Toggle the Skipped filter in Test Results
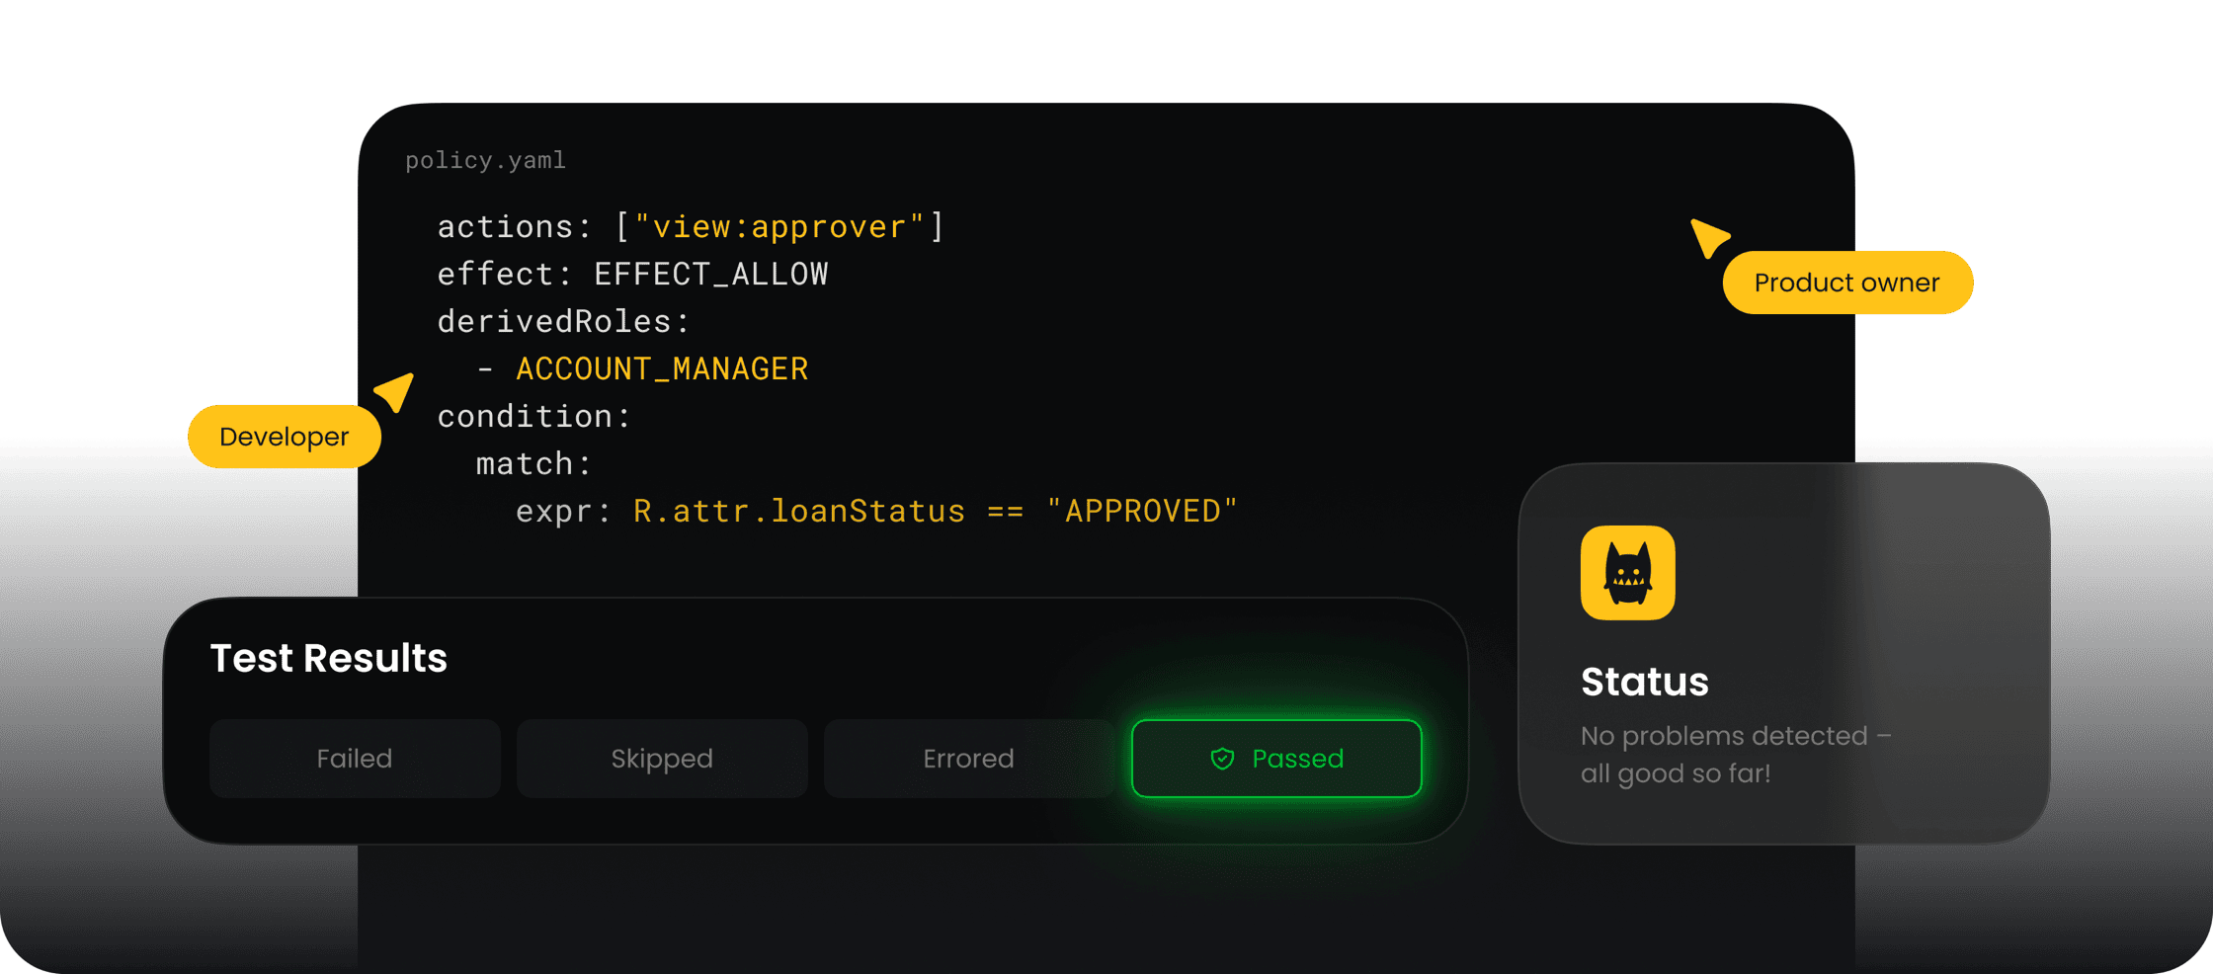The image size is (2213, 974). (x=662, y=759)
